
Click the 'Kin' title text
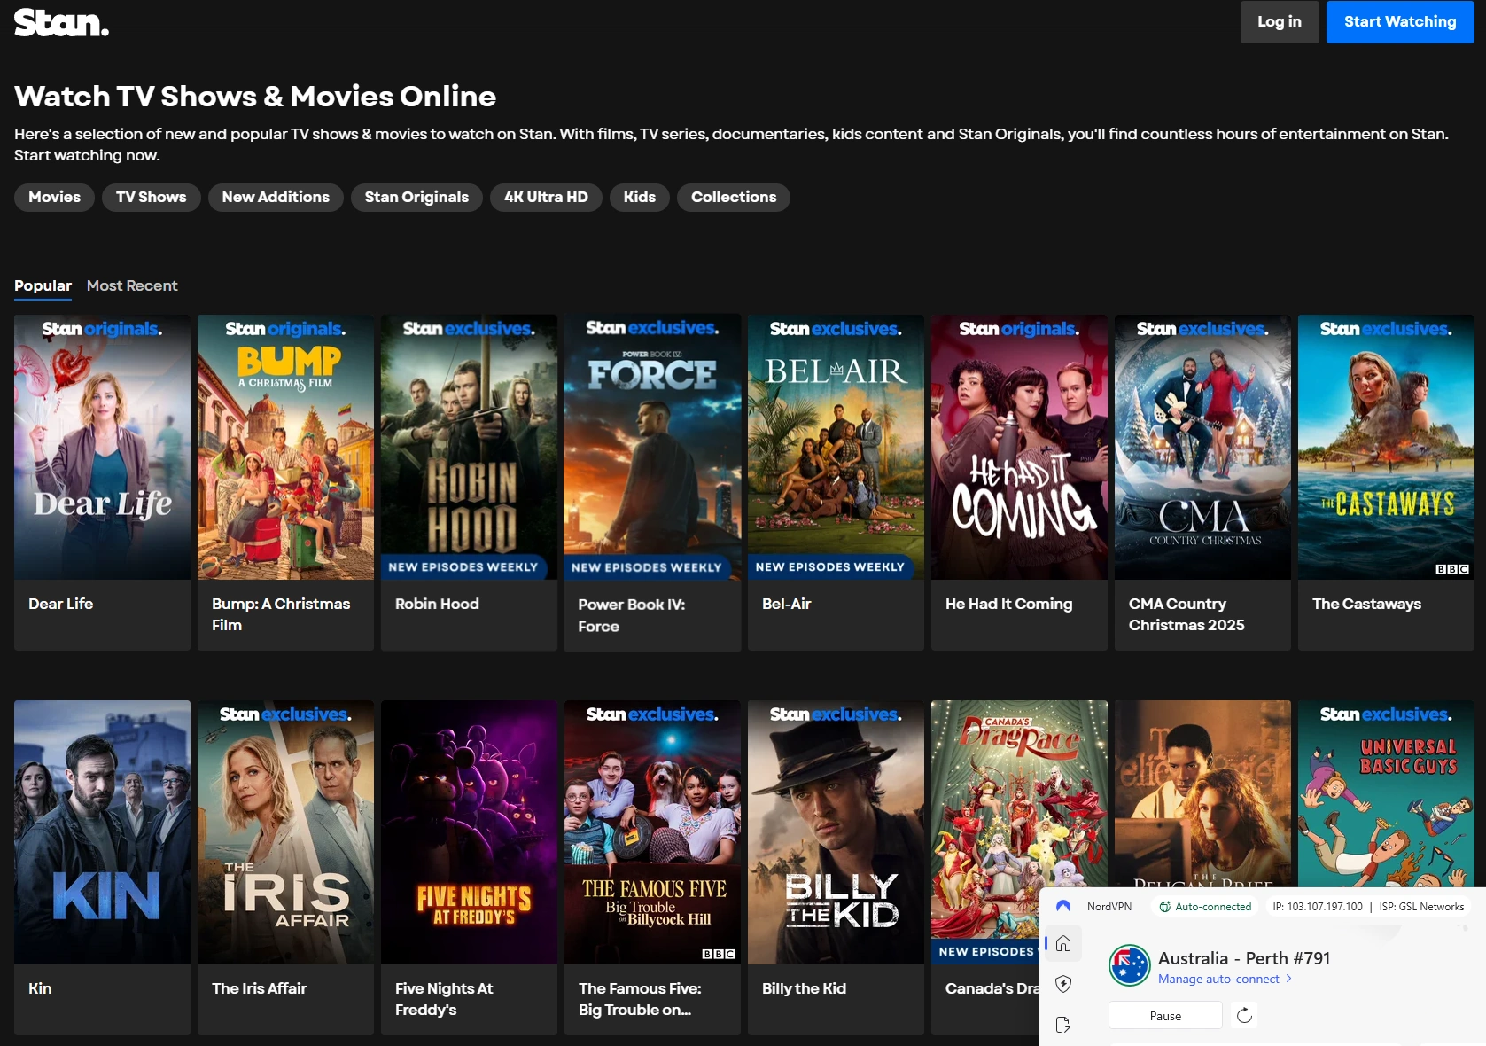tap(40, 988)
